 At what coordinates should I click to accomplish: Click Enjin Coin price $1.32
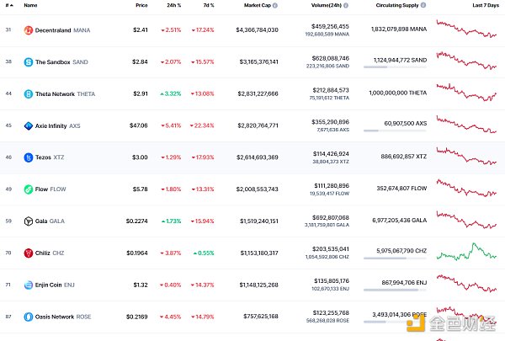141,285
